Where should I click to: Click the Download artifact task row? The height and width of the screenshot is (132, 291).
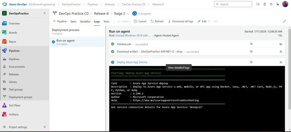pos(197,52)
